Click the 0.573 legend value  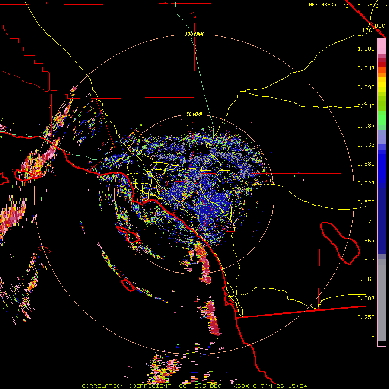click(x=366, y=202)
